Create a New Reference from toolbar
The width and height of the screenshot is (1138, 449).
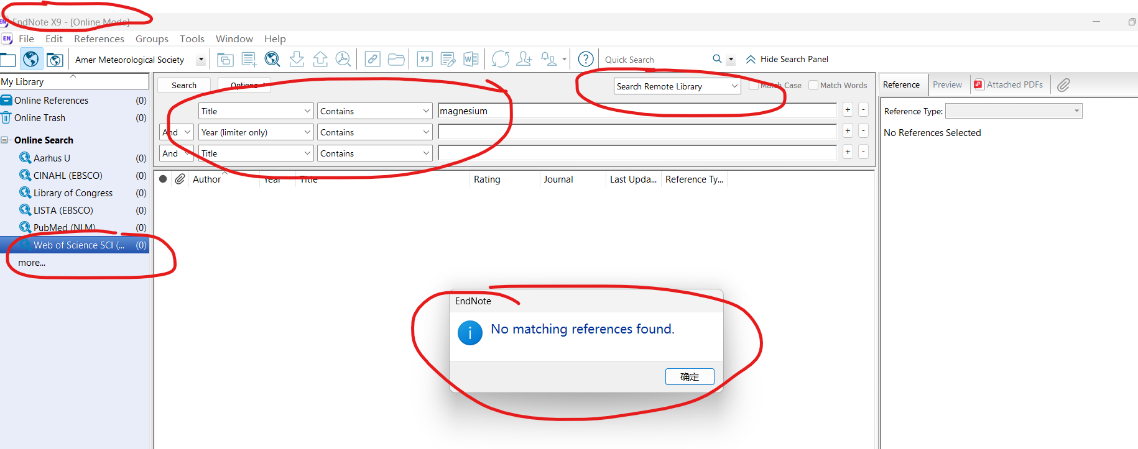point(249,60)
